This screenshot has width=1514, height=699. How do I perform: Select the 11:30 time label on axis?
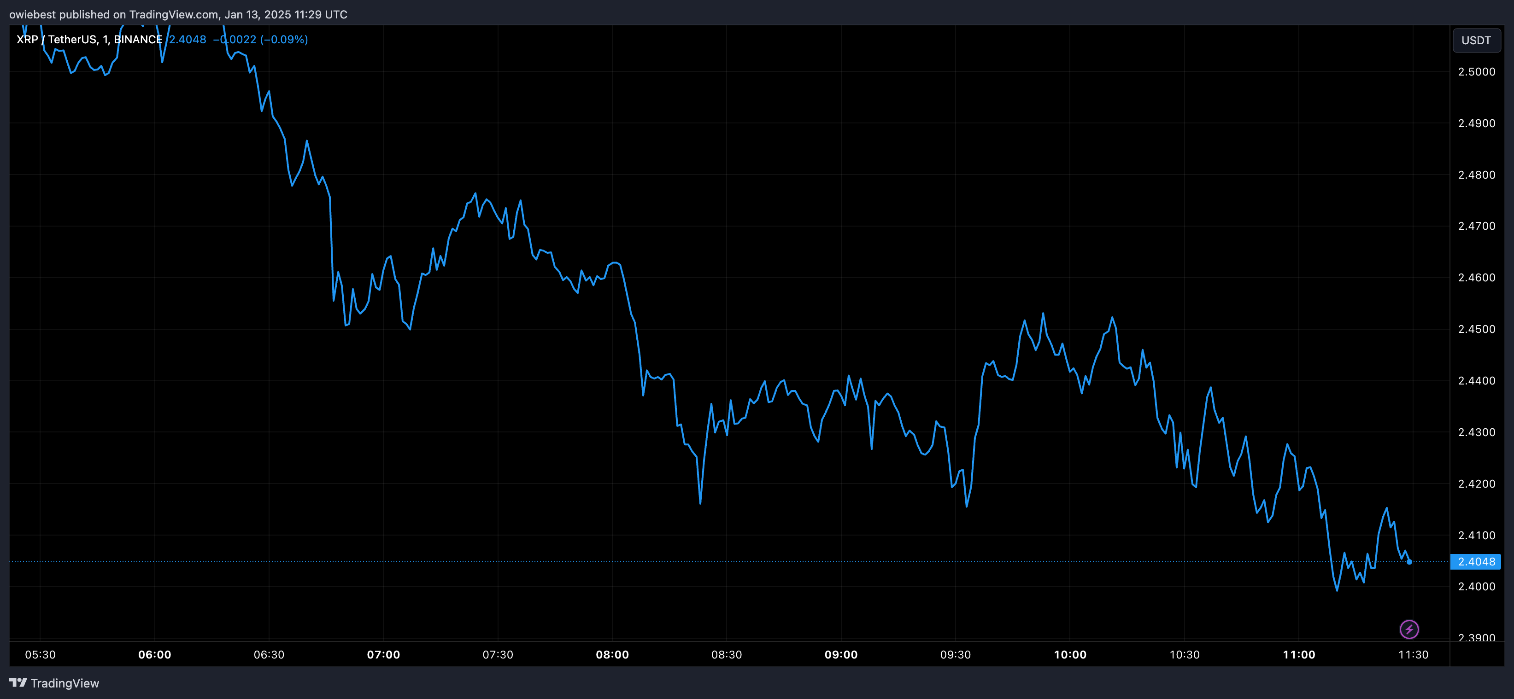tap(1413, 654)
